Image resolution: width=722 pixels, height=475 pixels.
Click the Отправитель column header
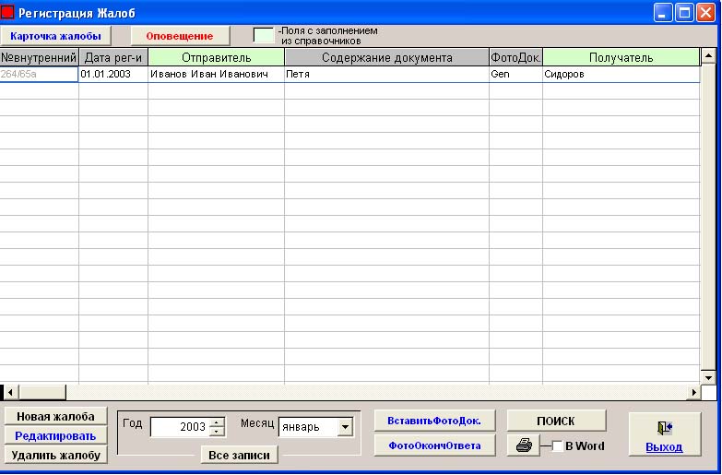pyautogui.click(x=216, y=57)
